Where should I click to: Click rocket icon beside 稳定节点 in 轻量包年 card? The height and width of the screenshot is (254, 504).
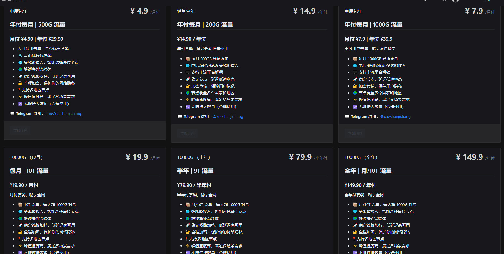187,79
